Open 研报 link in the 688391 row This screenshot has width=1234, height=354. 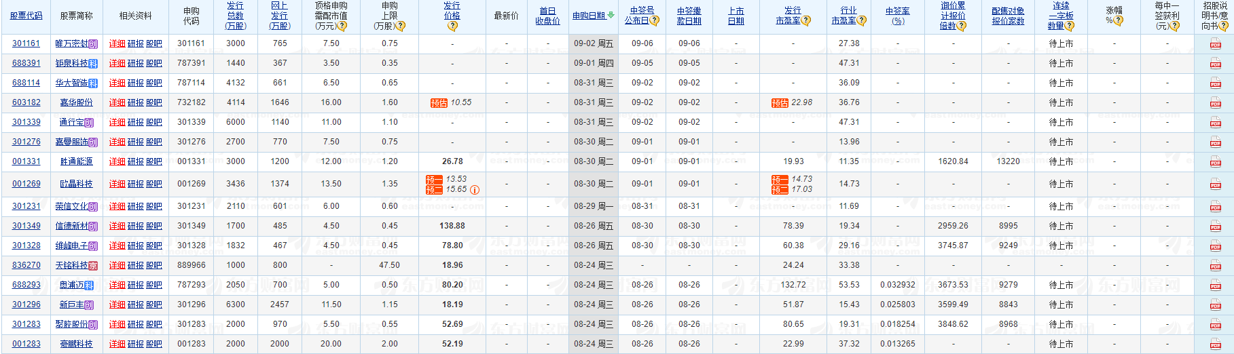[136, 63]
